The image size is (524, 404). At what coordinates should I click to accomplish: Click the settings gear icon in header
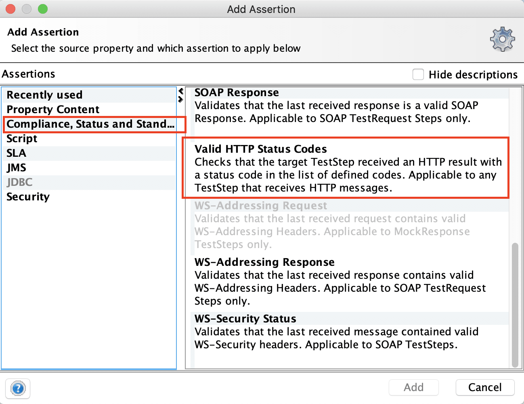point(502,39)
